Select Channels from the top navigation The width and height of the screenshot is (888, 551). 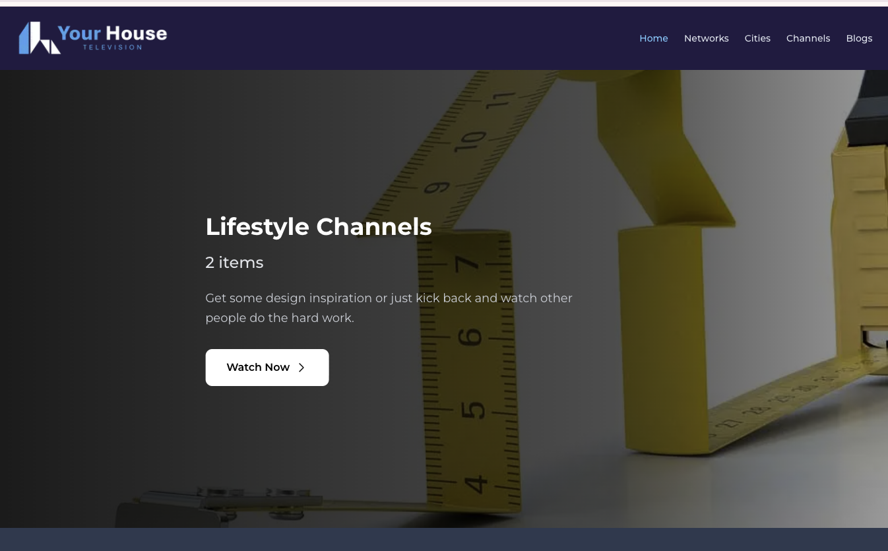(x=808, y=38)
